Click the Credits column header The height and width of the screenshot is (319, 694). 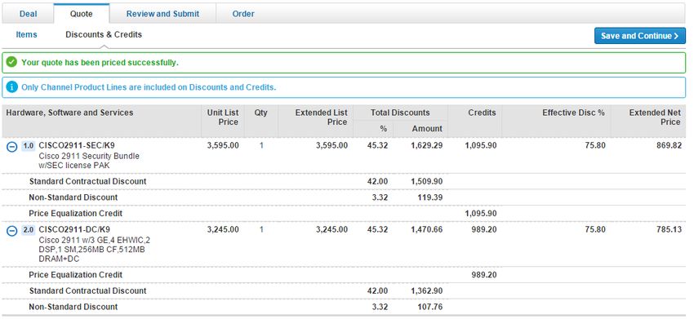tap(482, 113)
